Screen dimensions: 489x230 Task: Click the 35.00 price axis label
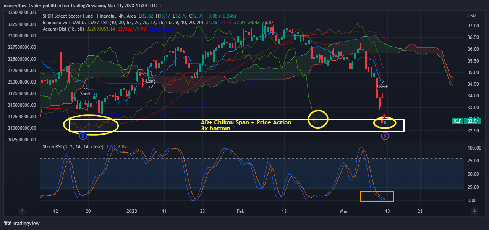pos(473,72)
